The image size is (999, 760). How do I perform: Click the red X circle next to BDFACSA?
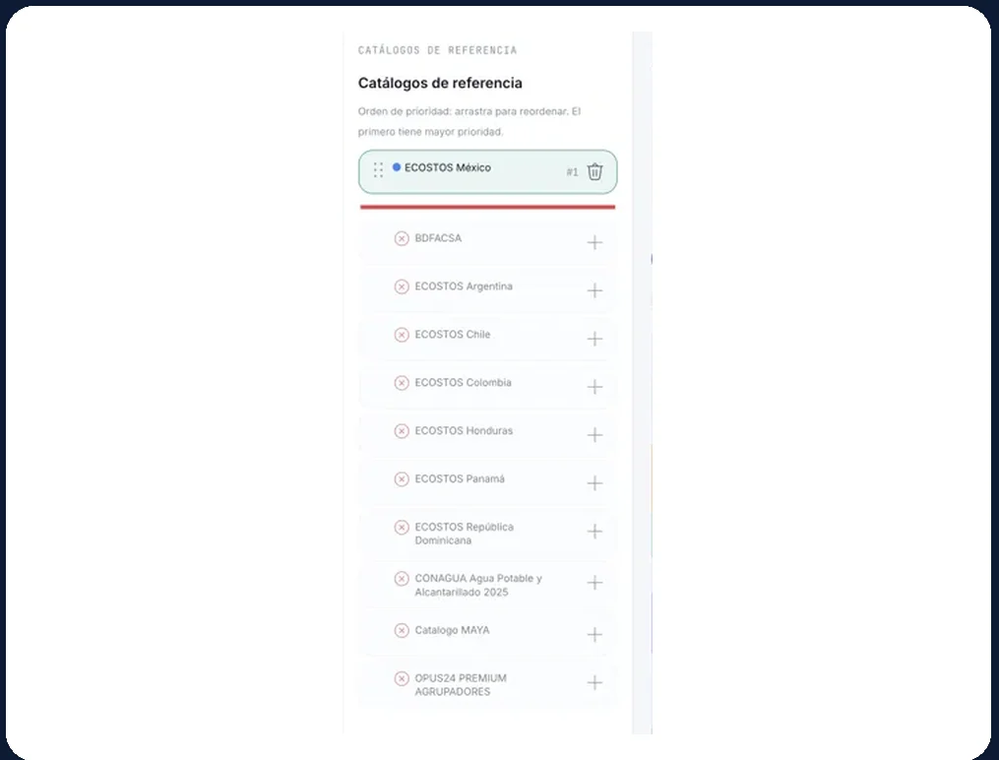click(x=402, y=238)
